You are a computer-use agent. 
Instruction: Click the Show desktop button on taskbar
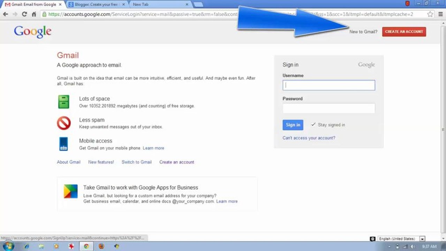pos(444,246)
